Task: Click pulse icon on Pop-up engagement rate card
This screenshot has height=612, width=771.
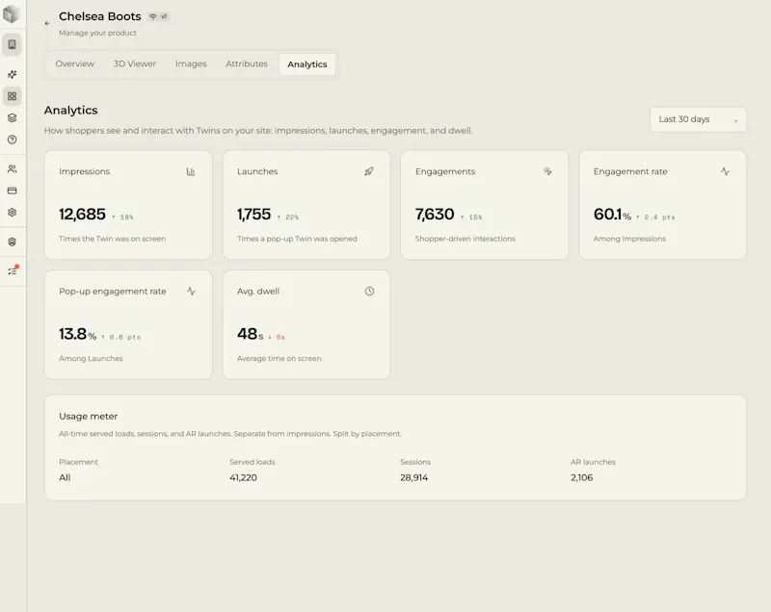Action: coord(191,291)
